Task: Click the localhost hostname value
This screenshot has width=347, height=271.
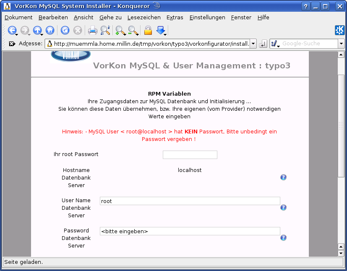Action: coord(190,170)
